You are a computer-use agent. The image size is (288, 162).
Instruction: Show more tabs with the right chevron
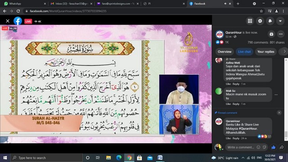pos(284,52)
